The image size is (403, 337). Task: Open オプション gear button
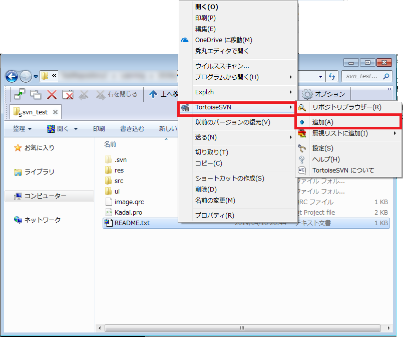(323, 94)
